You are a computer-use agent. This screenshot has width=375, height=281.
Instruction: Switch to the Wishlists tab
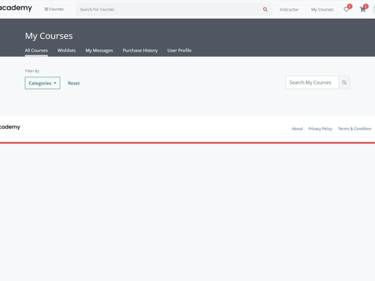(x=66, y=51)
